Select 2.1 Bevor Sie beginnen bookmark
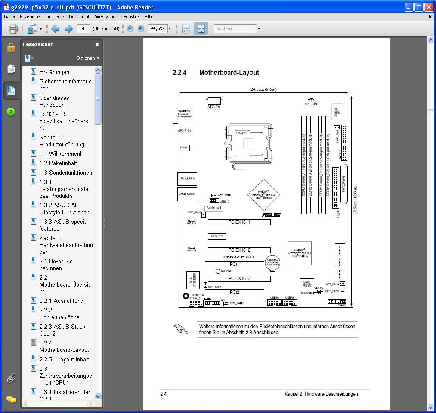 [x=56, y=265]
